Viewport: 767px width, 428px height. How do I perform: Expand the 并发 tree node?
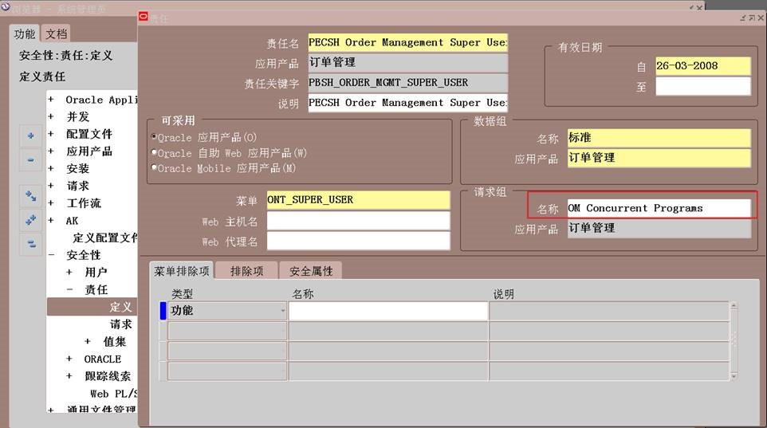50,116
